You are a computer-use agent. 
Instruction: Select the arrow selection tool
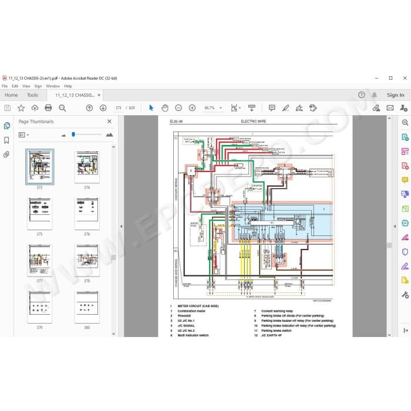click(151, 107)
